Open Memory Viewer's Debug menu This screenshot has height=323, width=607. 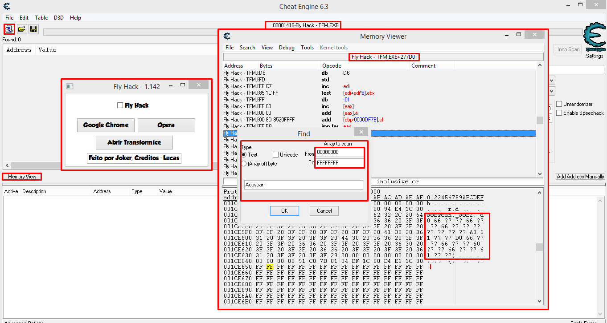287,48
